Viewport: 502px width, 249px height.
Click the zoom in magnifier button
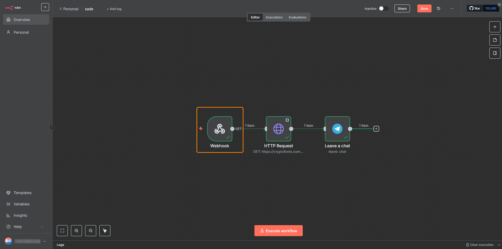point(76,231)
